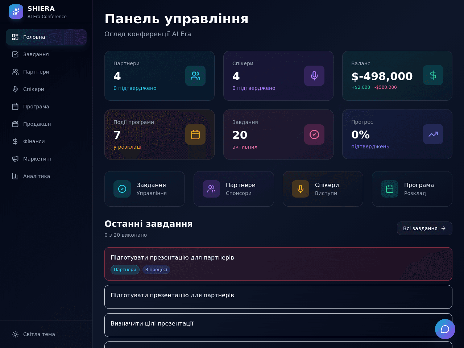Open the Спікери Виступи shortcut card
The width and height of the screenshot is (464, 348).
click(323, 189)
